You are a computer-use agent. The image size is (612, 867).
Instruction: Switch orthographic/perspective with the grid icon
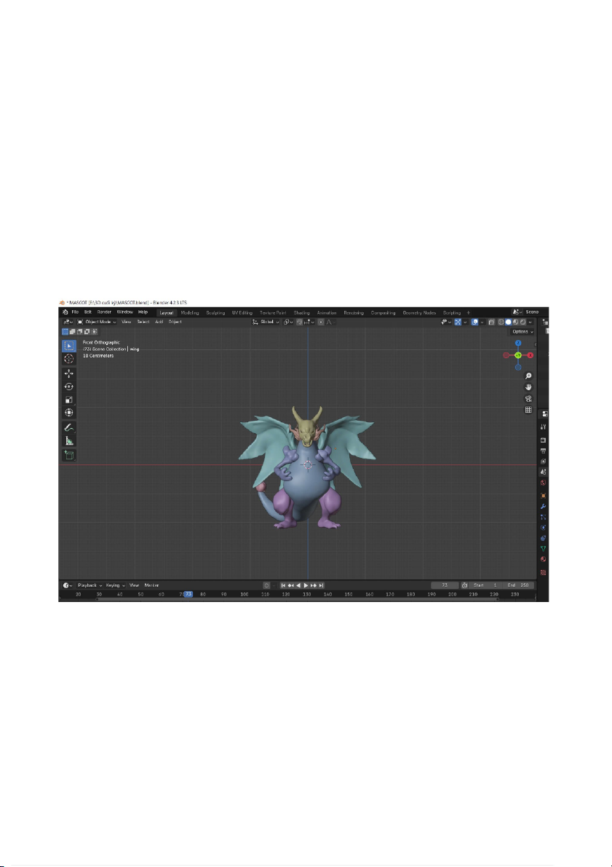point(528,411)
